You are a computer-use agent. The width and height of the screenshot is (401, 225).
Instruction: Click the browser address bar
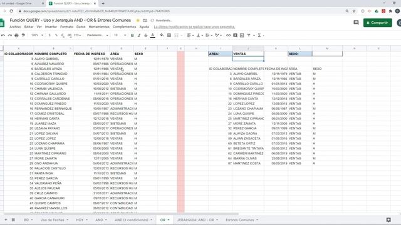(179, 11)
